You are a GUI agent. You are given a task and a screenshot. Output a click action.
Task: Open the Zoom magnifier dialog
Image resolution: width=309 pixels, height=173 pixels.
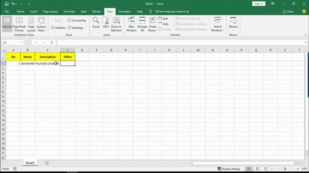96,23
